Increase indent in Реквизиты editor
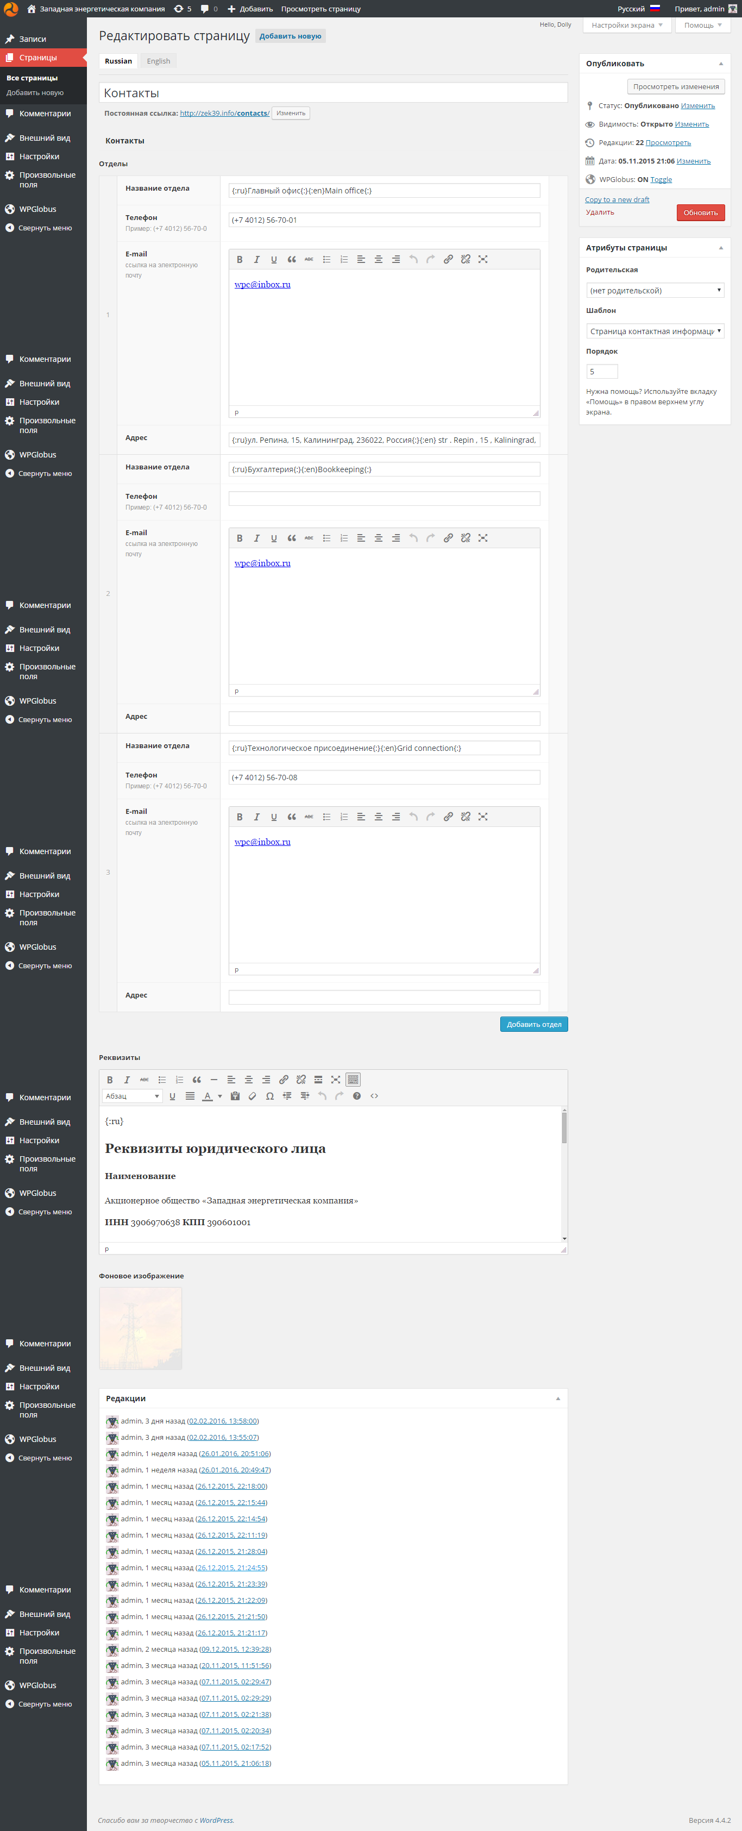742x1831 pixels. (x=305, y=1096)
